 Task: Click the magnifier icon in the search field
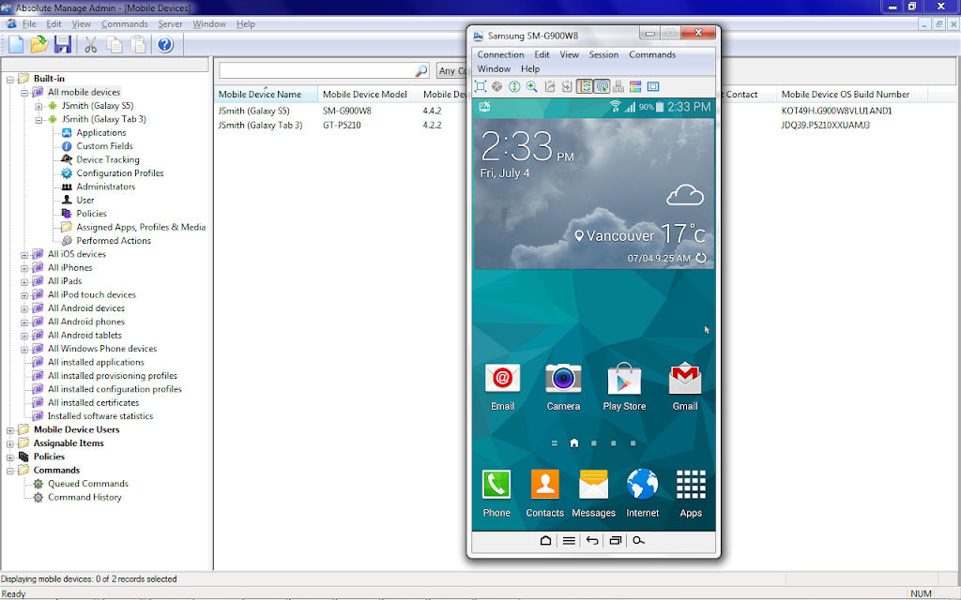pyautogui.click(x=421, y=71)
